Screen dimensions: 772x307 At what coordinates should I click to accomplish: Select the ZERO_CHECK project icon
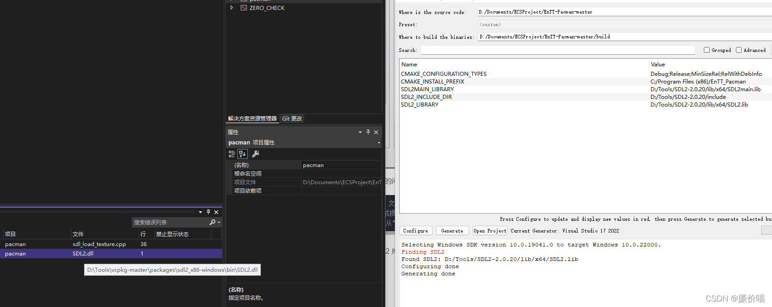pos(244,8)
